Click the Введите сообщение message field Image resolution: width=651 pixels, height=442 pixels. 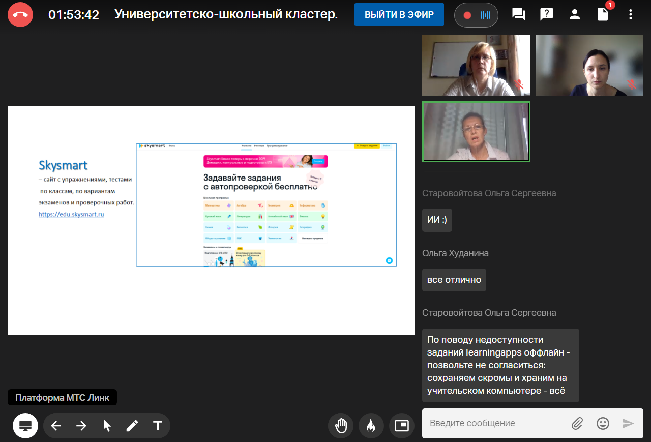click(493, 423)
